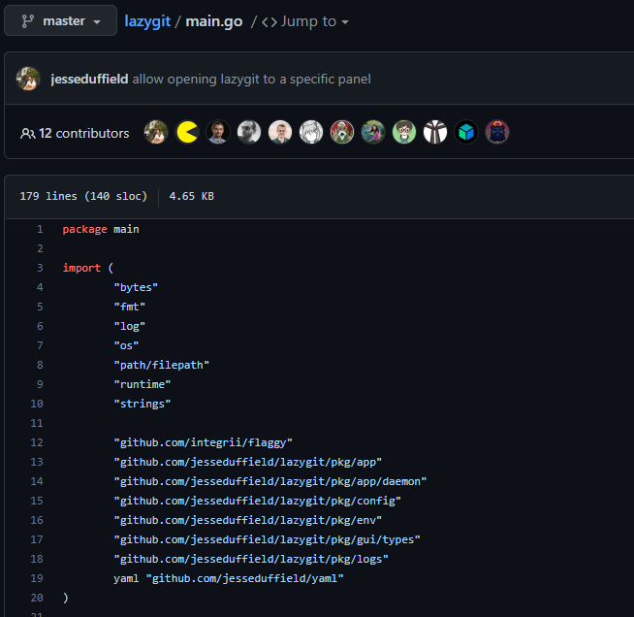This screenshot has height=617, width=634.
Task: Open third contributor avatar, man in dark suit
Action: pos(218,132)
